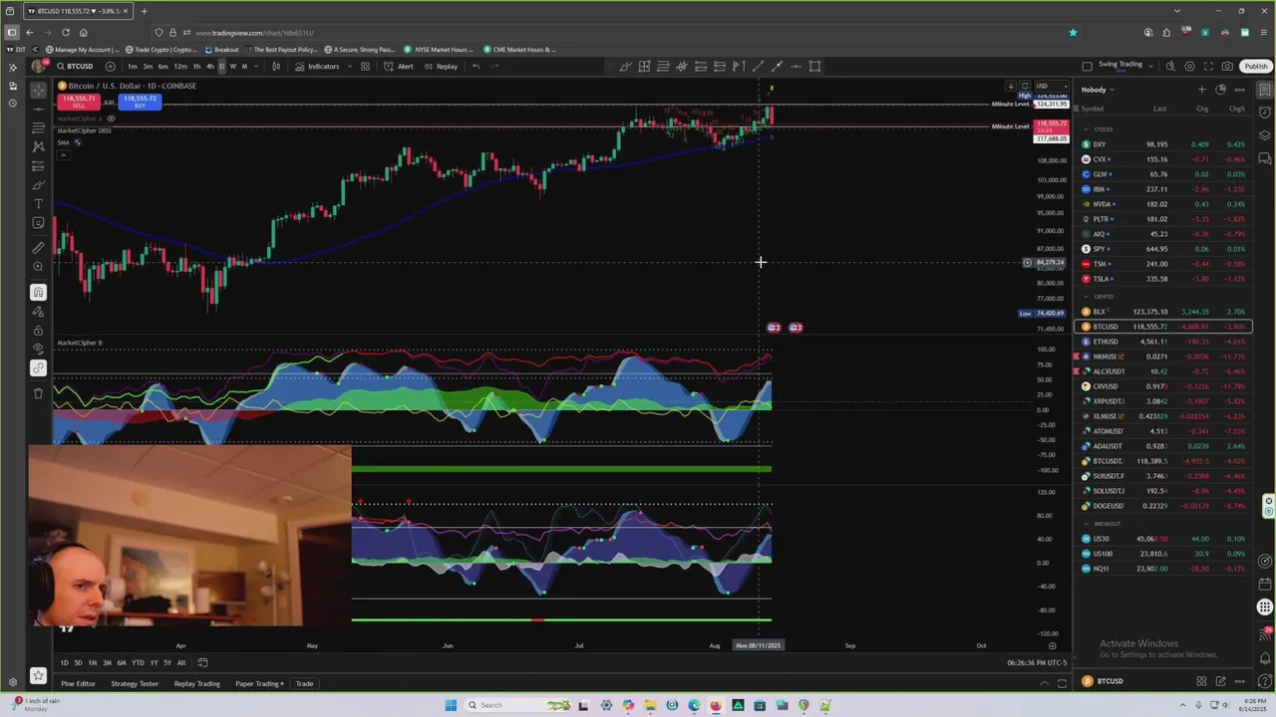Set the YTD date range

point(138,663)
